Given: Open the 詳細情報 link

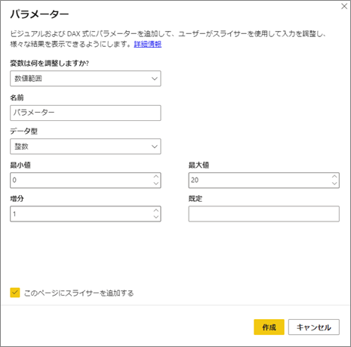Looking at the screenshot, I should coord(148,44).
